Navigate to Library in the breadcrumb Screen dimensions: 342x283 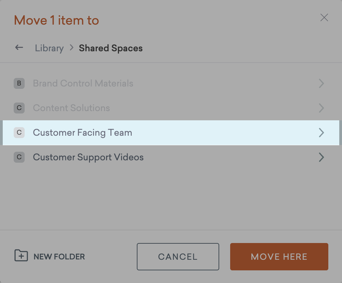tap(49, 48)
